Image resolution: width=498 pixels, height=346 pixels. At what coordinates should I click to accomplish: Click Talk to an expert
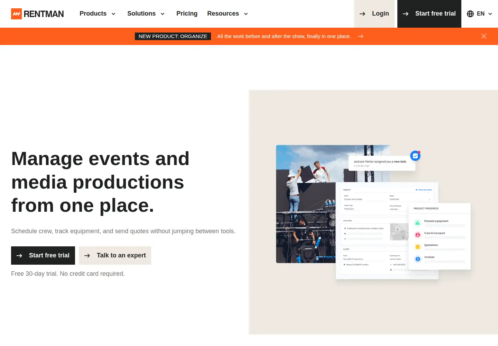(x=115, y=255)
